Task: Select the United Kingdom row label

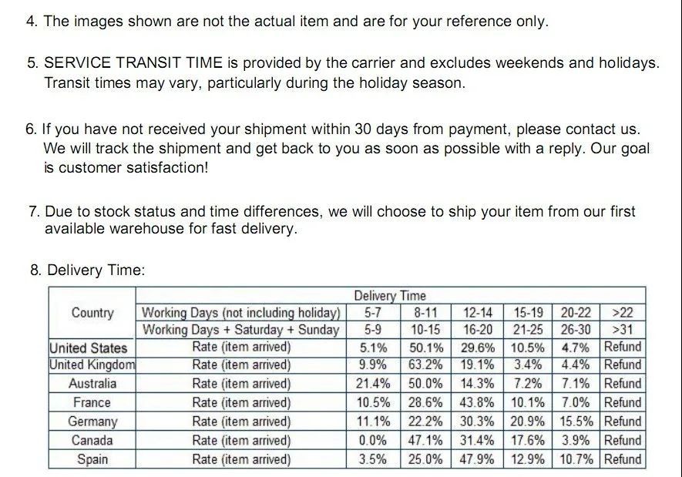Action: click(92, 364)
